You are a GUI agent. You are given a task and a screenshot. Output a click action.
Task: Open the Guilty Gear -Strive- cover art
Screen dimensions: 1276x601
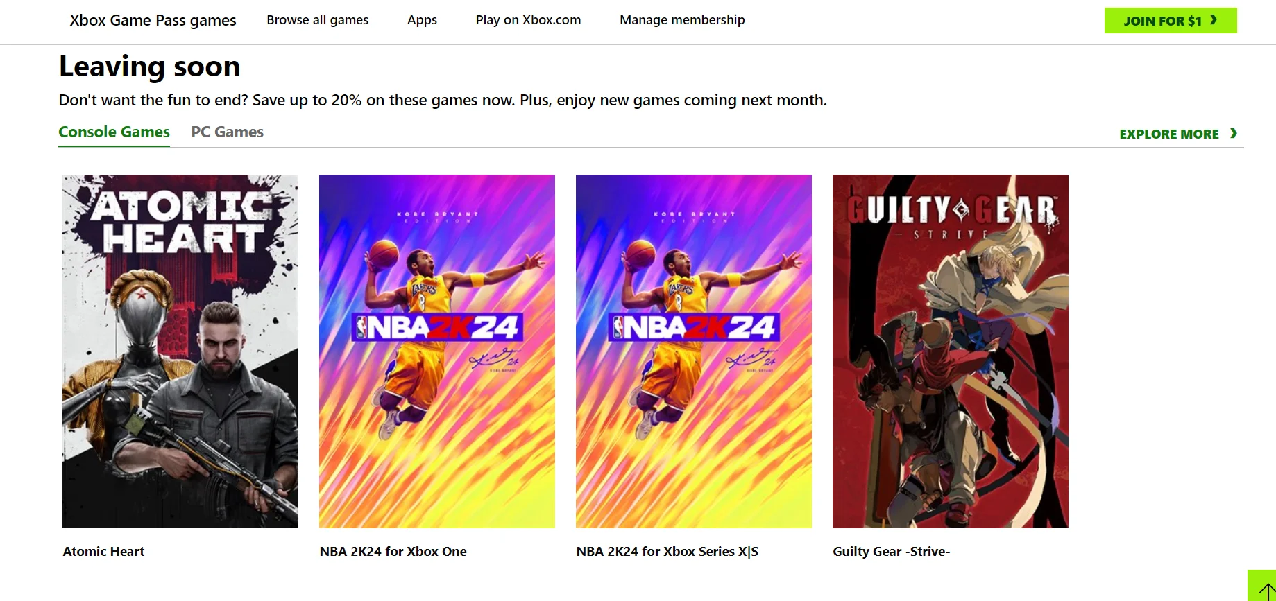[x=951, y=351]
